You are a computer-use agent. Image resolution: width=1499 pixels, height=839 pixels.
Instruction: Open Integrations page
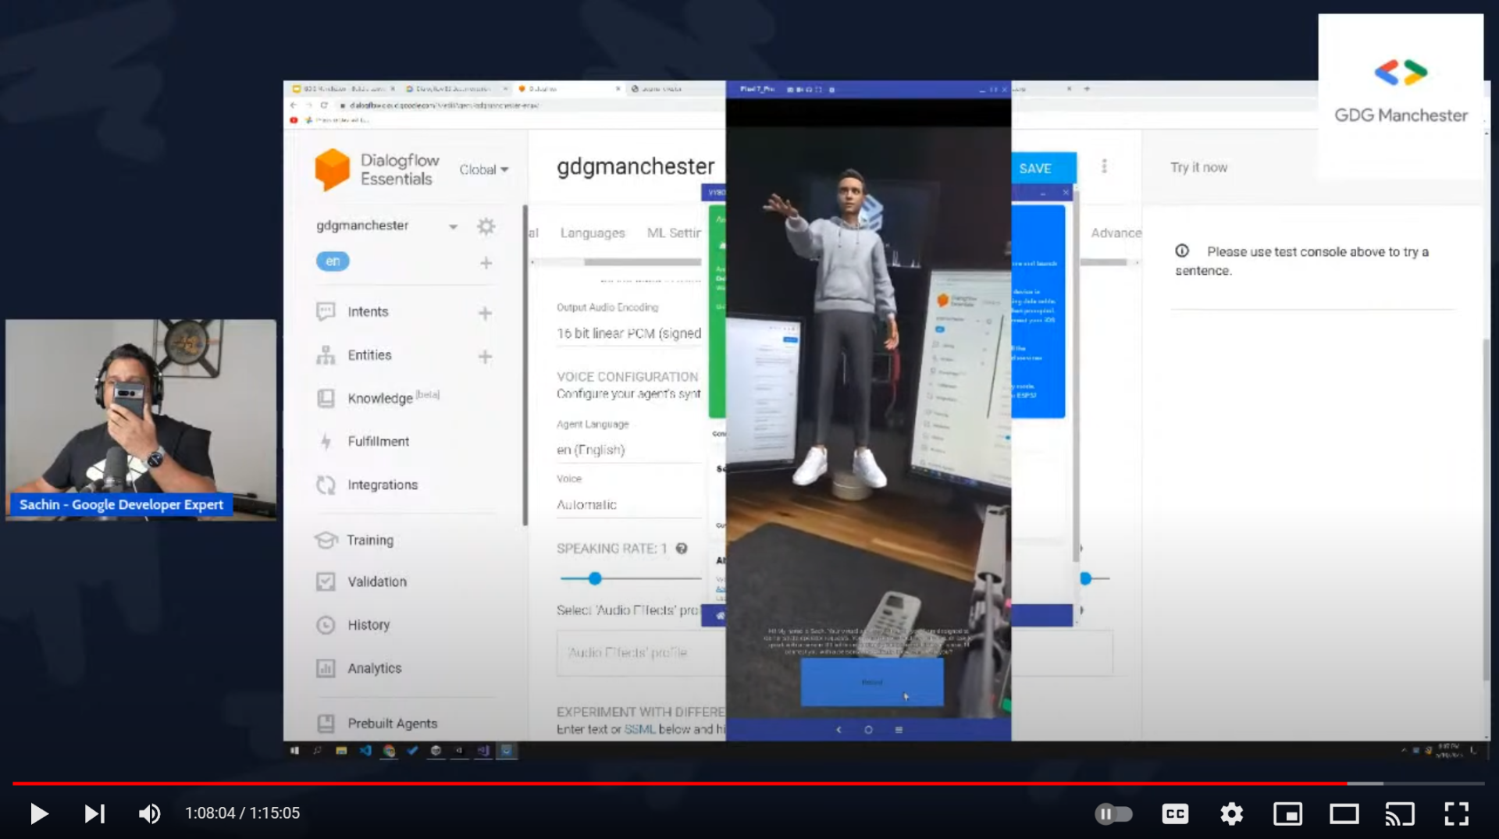383,485
